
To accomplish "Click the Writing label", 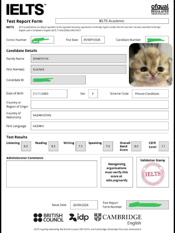I will 69,143.
